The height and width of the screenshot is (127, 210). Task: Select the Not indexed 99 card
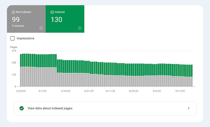tap(26, 19)
